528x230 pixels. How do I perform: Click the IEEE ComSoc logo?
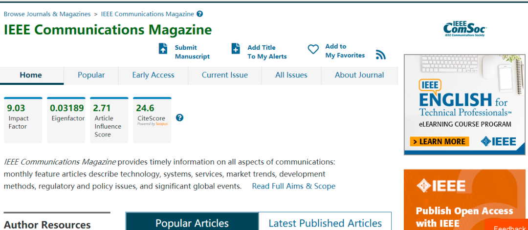(x=465, y=29)
